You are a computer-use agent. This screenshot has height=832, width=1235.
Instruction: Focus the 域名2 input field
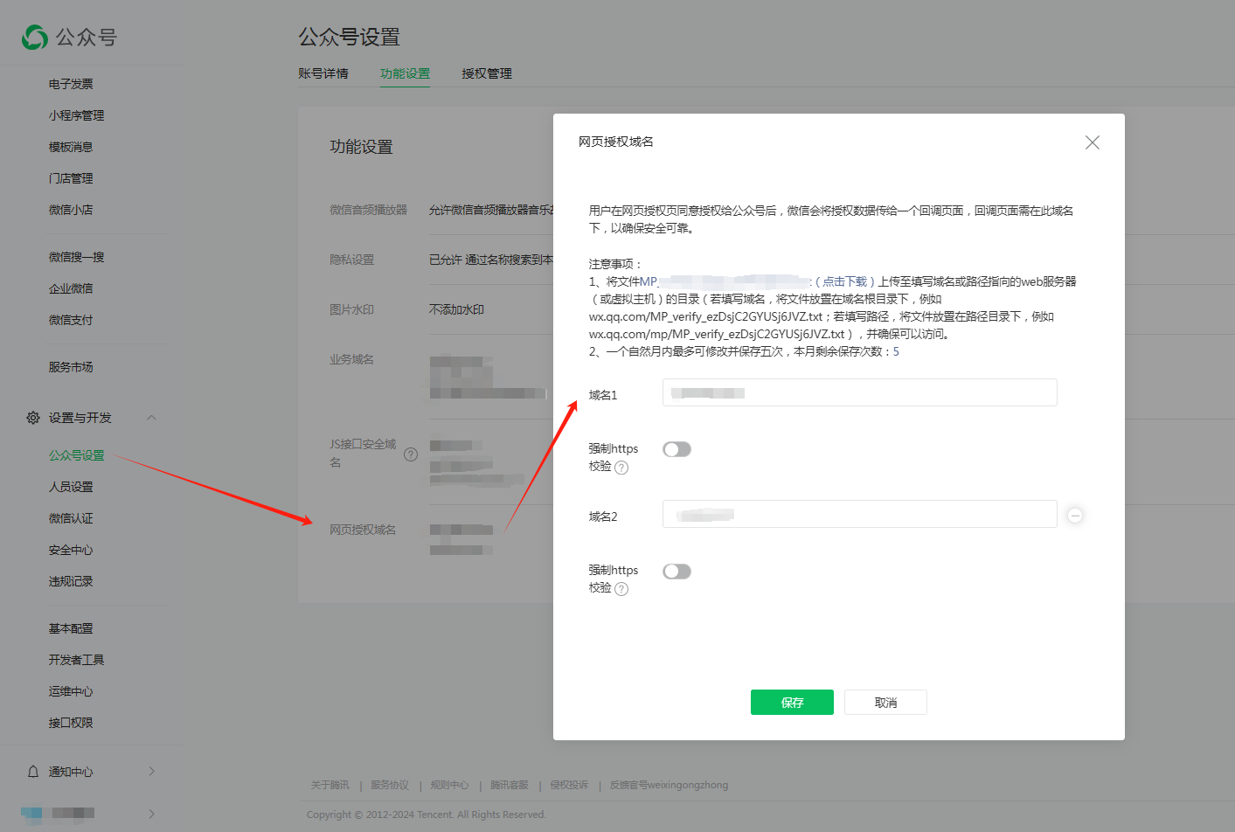860,514
